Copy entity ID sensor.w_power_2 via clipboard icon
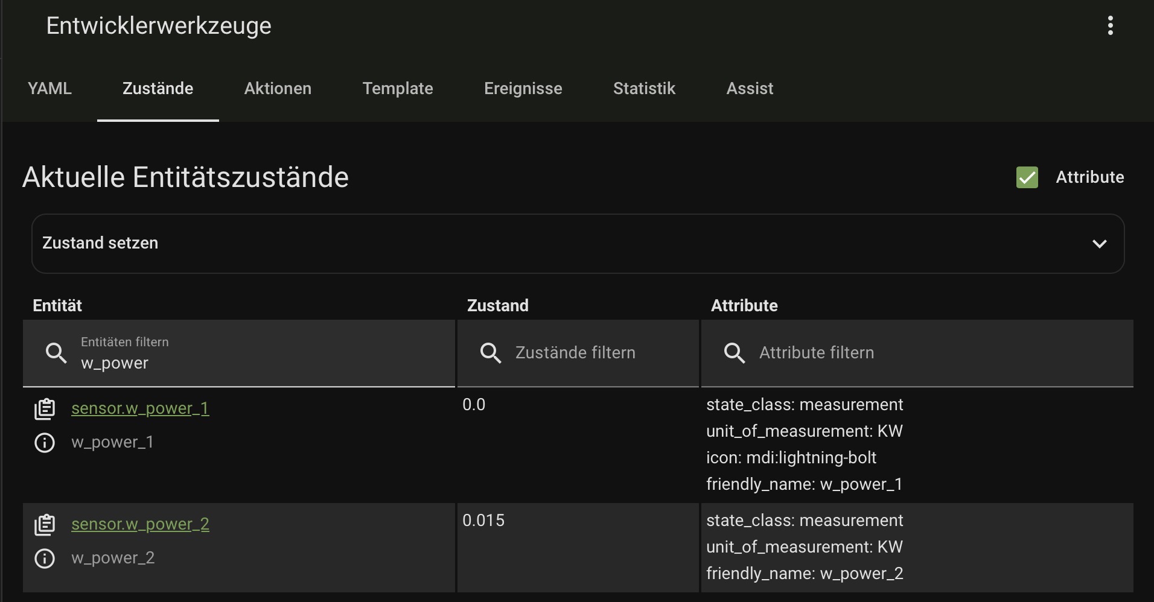The image size is (1154, 602). pyautogui.click(x=45, y=525)
